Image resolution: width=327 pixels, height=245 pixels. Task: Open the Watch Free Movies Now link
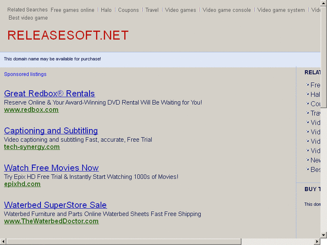coord(51,168)
